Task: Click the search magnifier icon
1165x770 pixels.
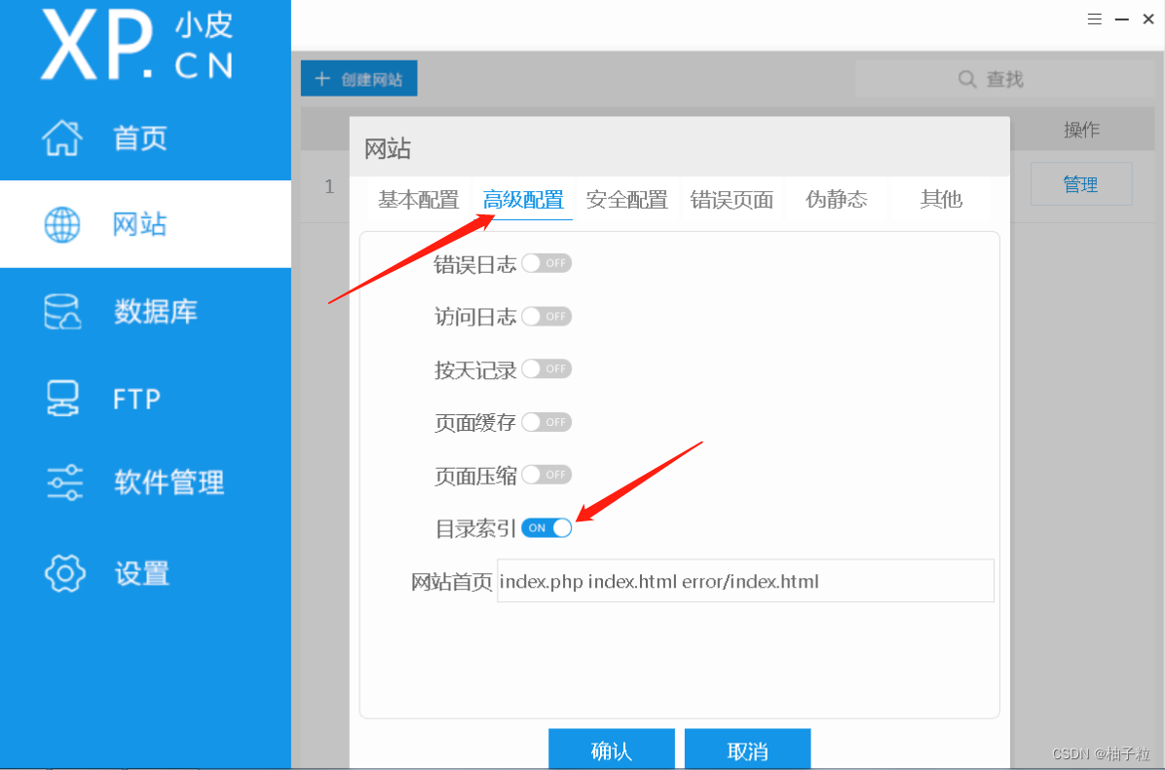Action: pyautogui.click(x=966, y=78)
